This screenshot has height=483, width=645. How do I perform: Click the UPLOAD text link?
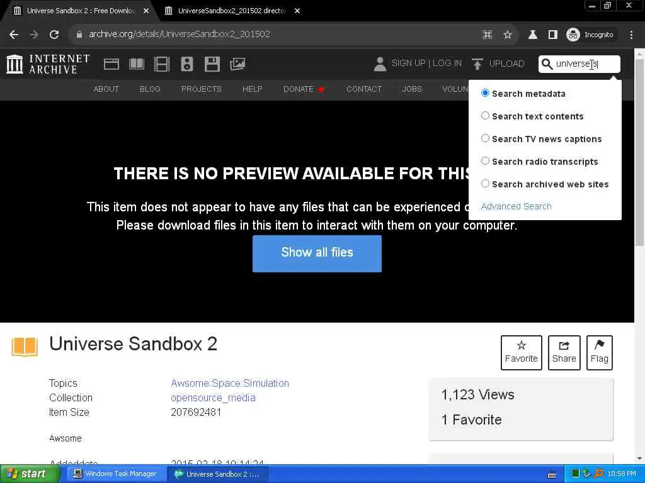pos(507,64)
